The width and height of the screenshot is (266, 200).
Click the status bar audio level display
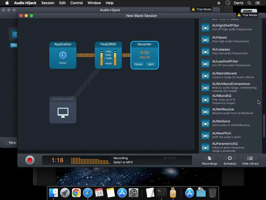click(x=90, y=160)
